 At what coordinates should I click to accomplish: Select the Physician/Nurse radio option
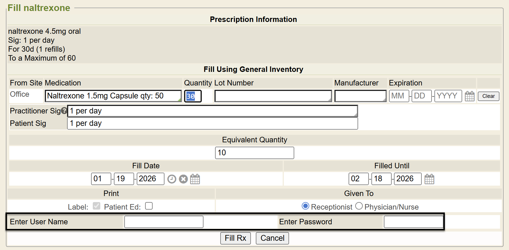click(x=359, y=206)
